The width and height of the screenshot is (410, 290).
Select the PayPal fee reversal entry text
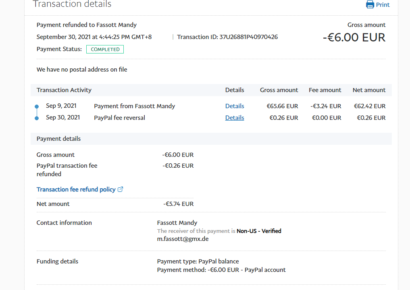coord(119,118)
